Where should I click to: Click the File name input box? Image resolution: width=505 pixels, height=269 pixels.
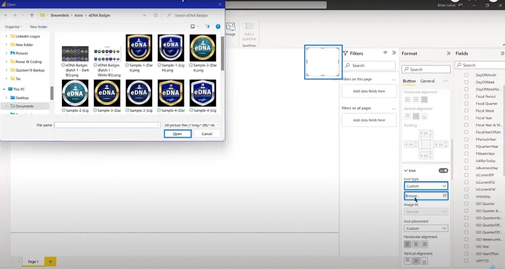107,125
